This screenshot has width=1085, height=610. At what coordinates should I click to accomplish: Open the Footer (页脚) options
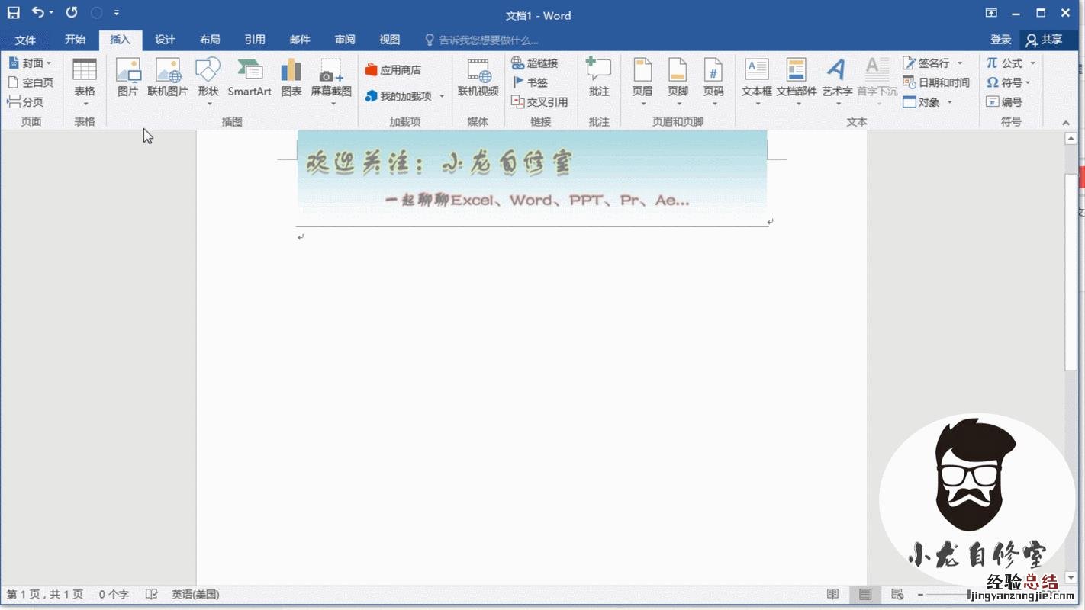tap(678, 82)
